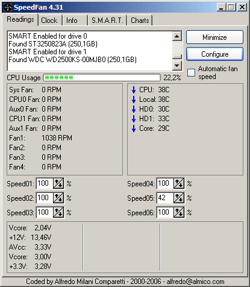Click the Speed05 up/down spinner arrows
Image resolution: width=250 pixels, height=287 pixels.
tap(179, 198)
